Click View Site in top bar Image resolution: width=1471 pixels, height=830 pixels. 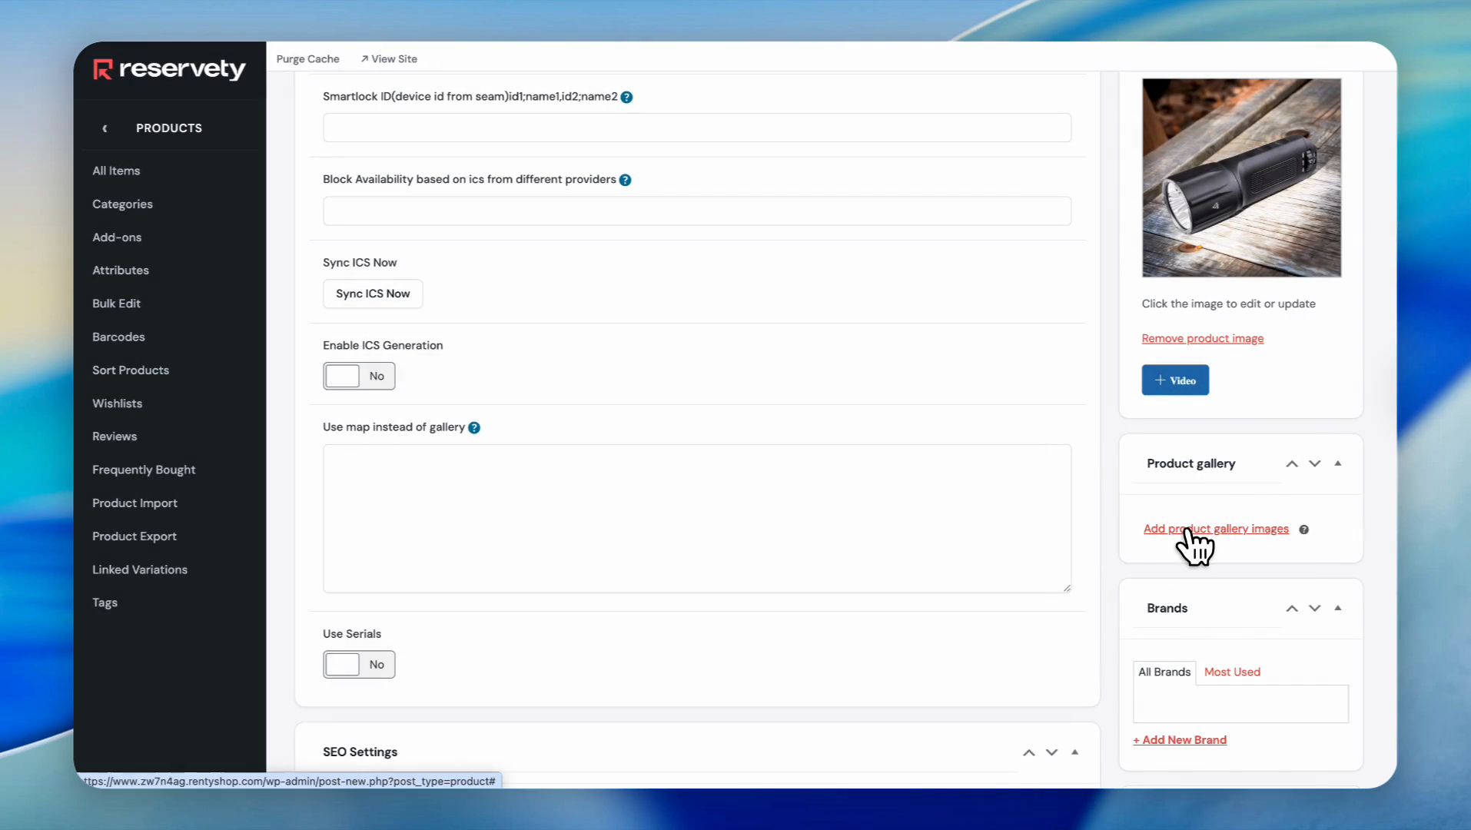pyautogui.click(x=389, y=59)
